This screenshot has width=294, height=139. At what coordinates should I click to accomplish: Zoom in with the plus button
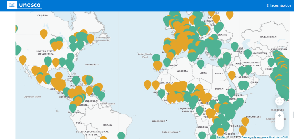(x=279, y=116)
